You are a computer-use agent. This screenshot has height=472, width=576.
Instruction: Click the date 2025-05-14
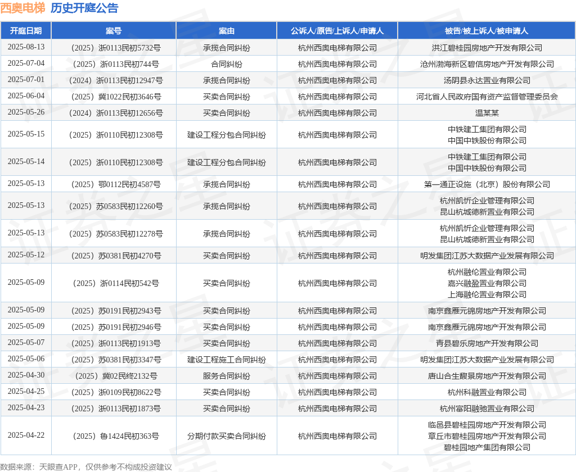(26, 161)
